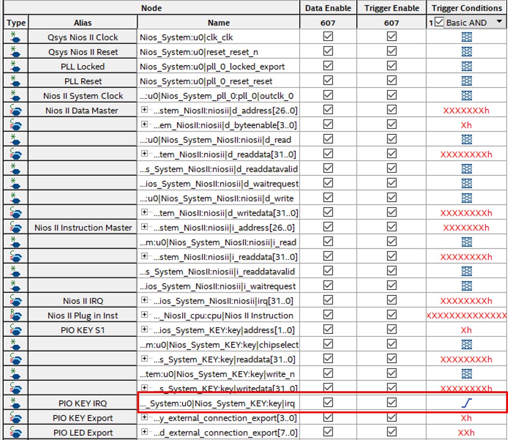Click the don't care trigger icon for clk_clk

point(466,37)
